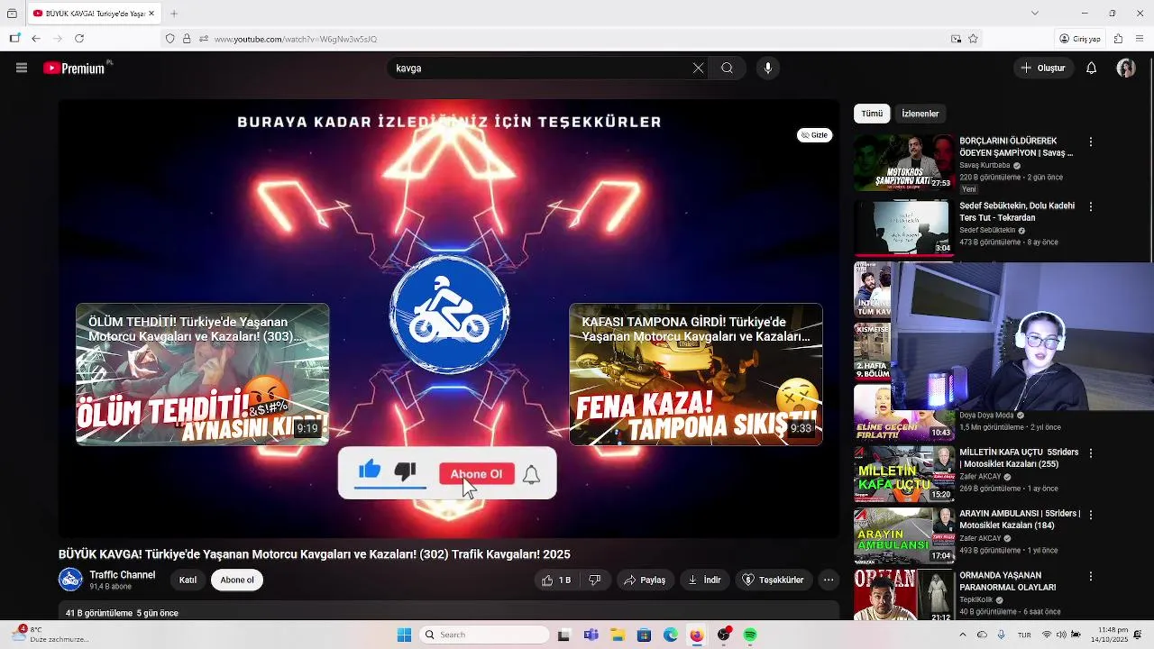The image size is (1154, 649).
Task: Click taskbar Search box
Action: pyautogui.click(x=485, y=635)
